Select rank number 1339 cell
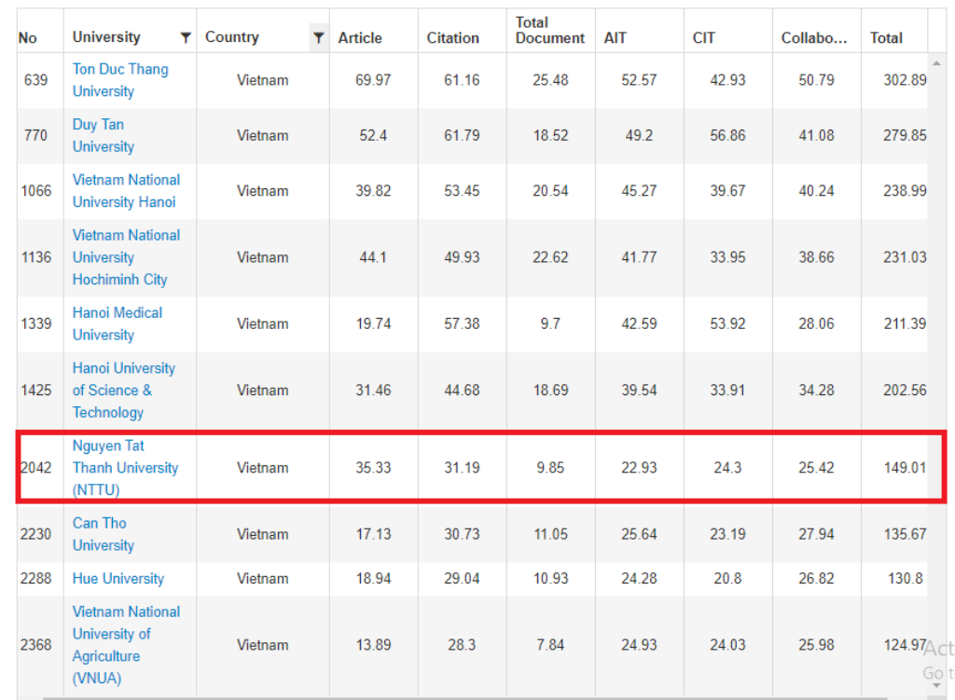The height and width of the screenshot is (700, 955). point(36,323)
